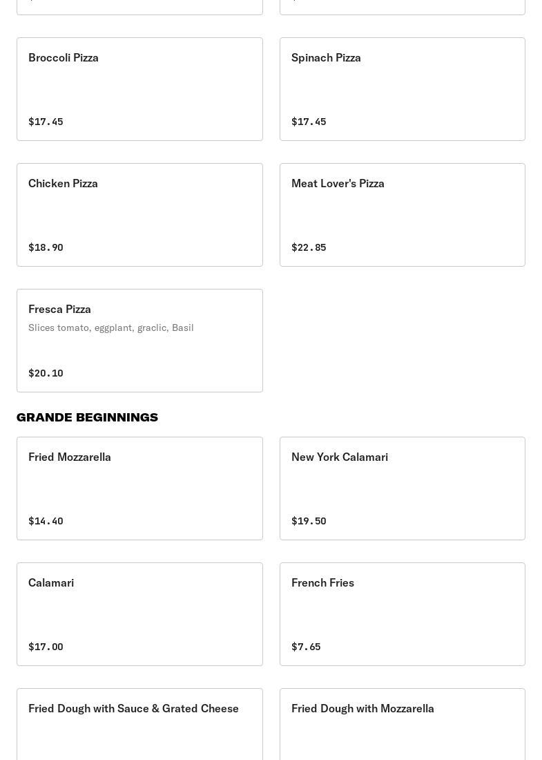Click the $18.90 Chicken Pizza price
542x760 pixels.
tap(46, 247)
